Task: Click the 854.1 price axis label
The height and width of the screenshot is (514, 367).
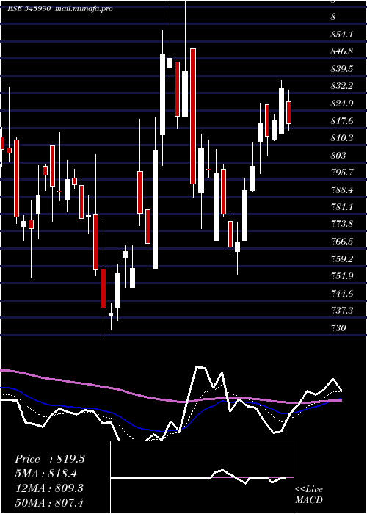Action: pyautogui.click(x=341, y=34)
